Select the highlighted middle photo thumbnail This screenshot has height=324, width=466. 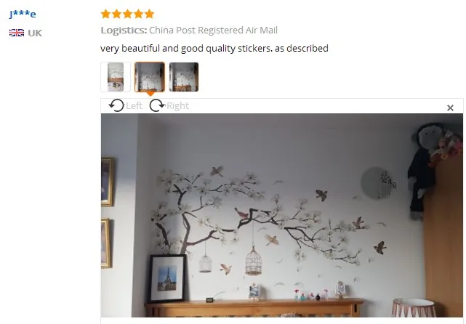(x=150, y=77)
